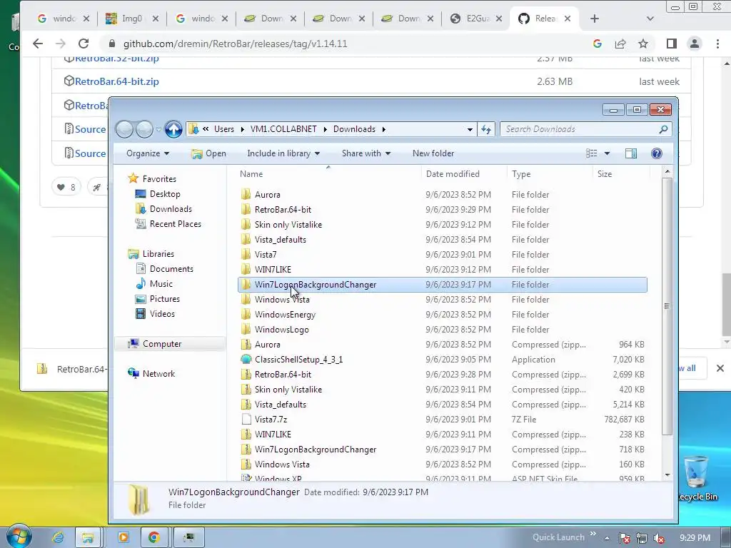
Task: Click Explorer's Up one level blue arrow button
Action: (173, 129)
